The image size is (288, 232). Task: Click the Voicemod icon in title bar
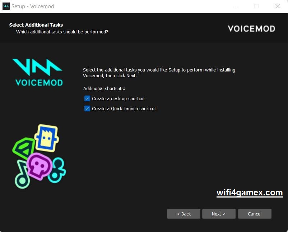point(6,6)
